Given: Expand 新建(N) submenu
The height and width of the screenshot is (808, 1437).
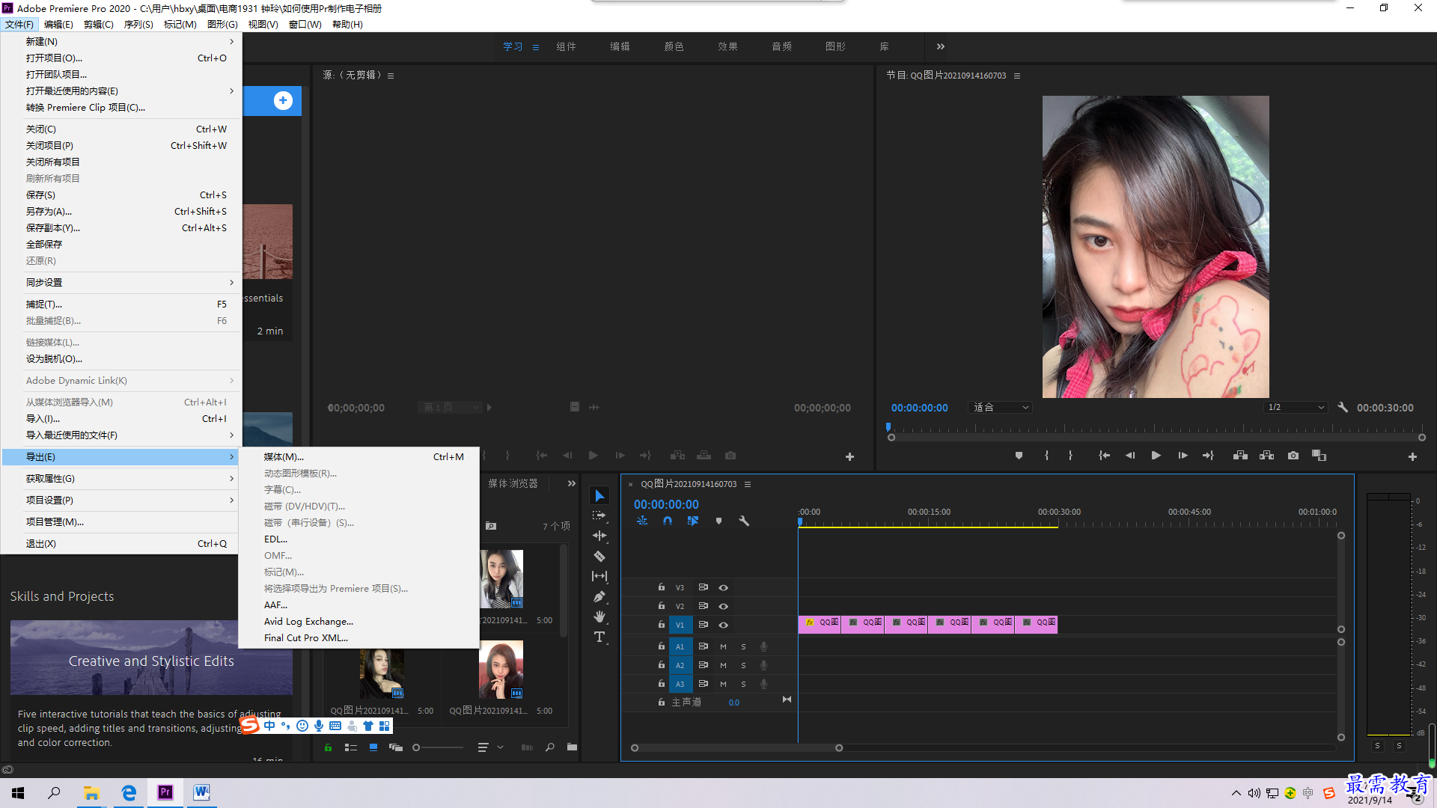Looking at the screenshot, I should point(121,41).
